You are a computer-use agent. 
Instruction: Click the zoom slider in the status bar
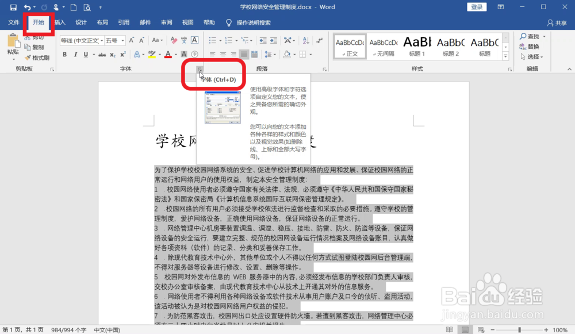(x=518, y=330)
